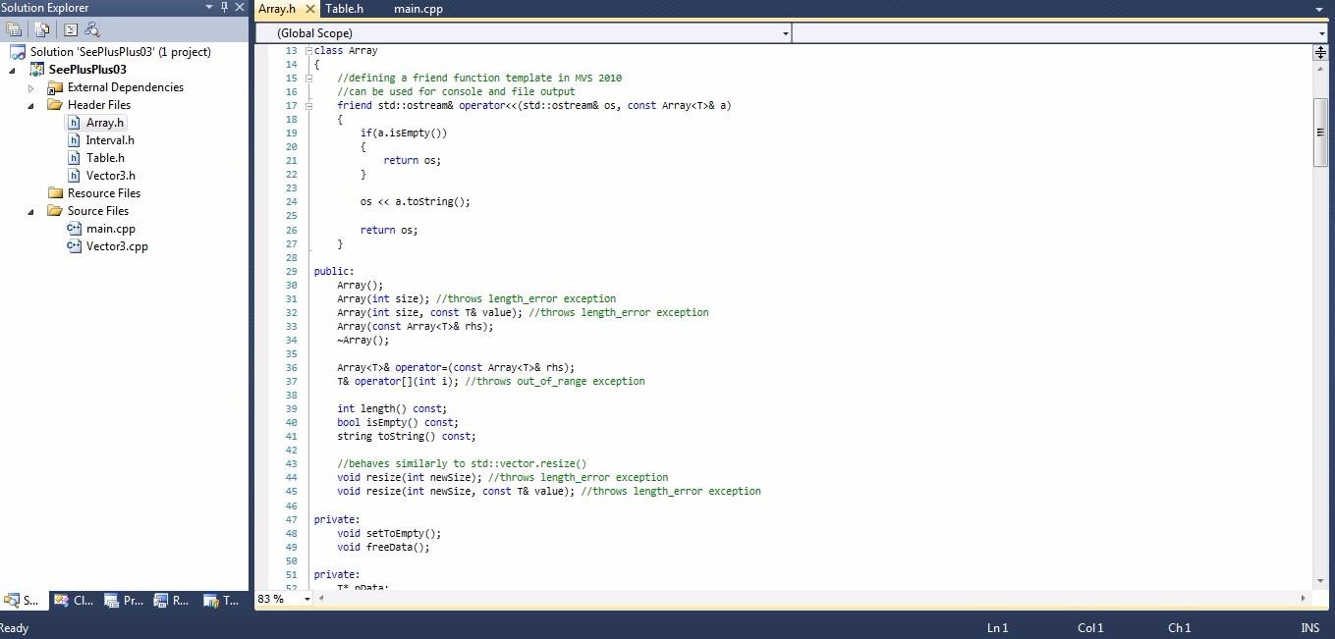The width and height of the screenshot is (1335, 639).
Task: Click the editor vertical scrollbar thumb
Action: click(x=1320, y=133)
